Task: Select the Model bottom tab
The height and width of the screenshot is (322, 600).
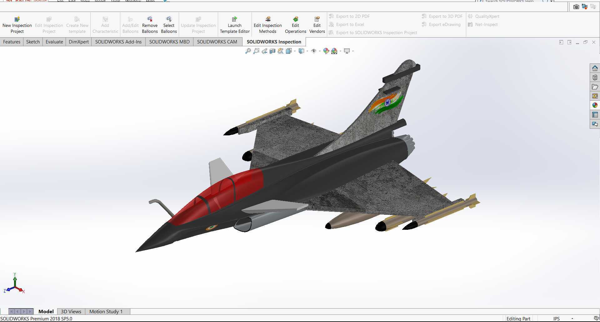Action: (x=46, y=311)
